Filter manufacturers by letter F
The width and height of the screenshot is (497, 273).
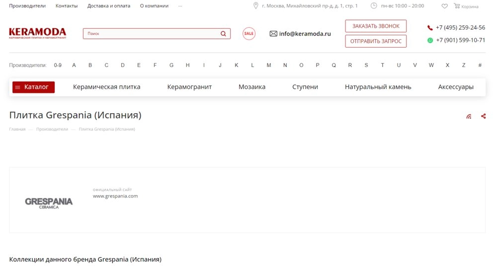[155, 65]
